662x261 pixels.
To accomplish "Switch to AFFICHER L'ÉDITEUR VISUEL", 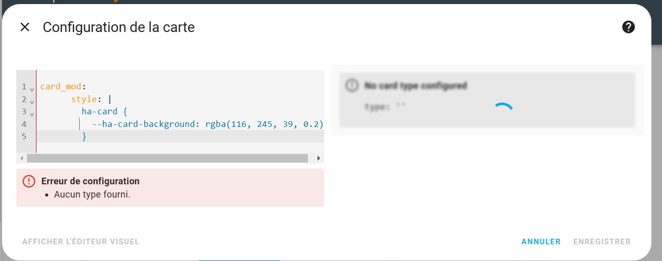I will pos(81,242).
